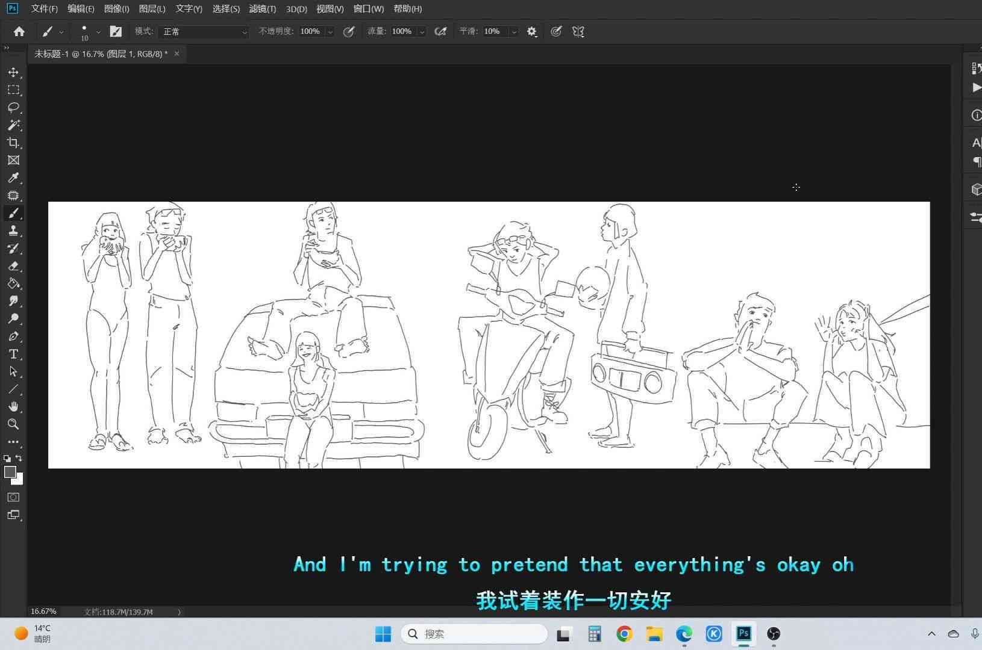Select the Frame tool

point(13,160)
